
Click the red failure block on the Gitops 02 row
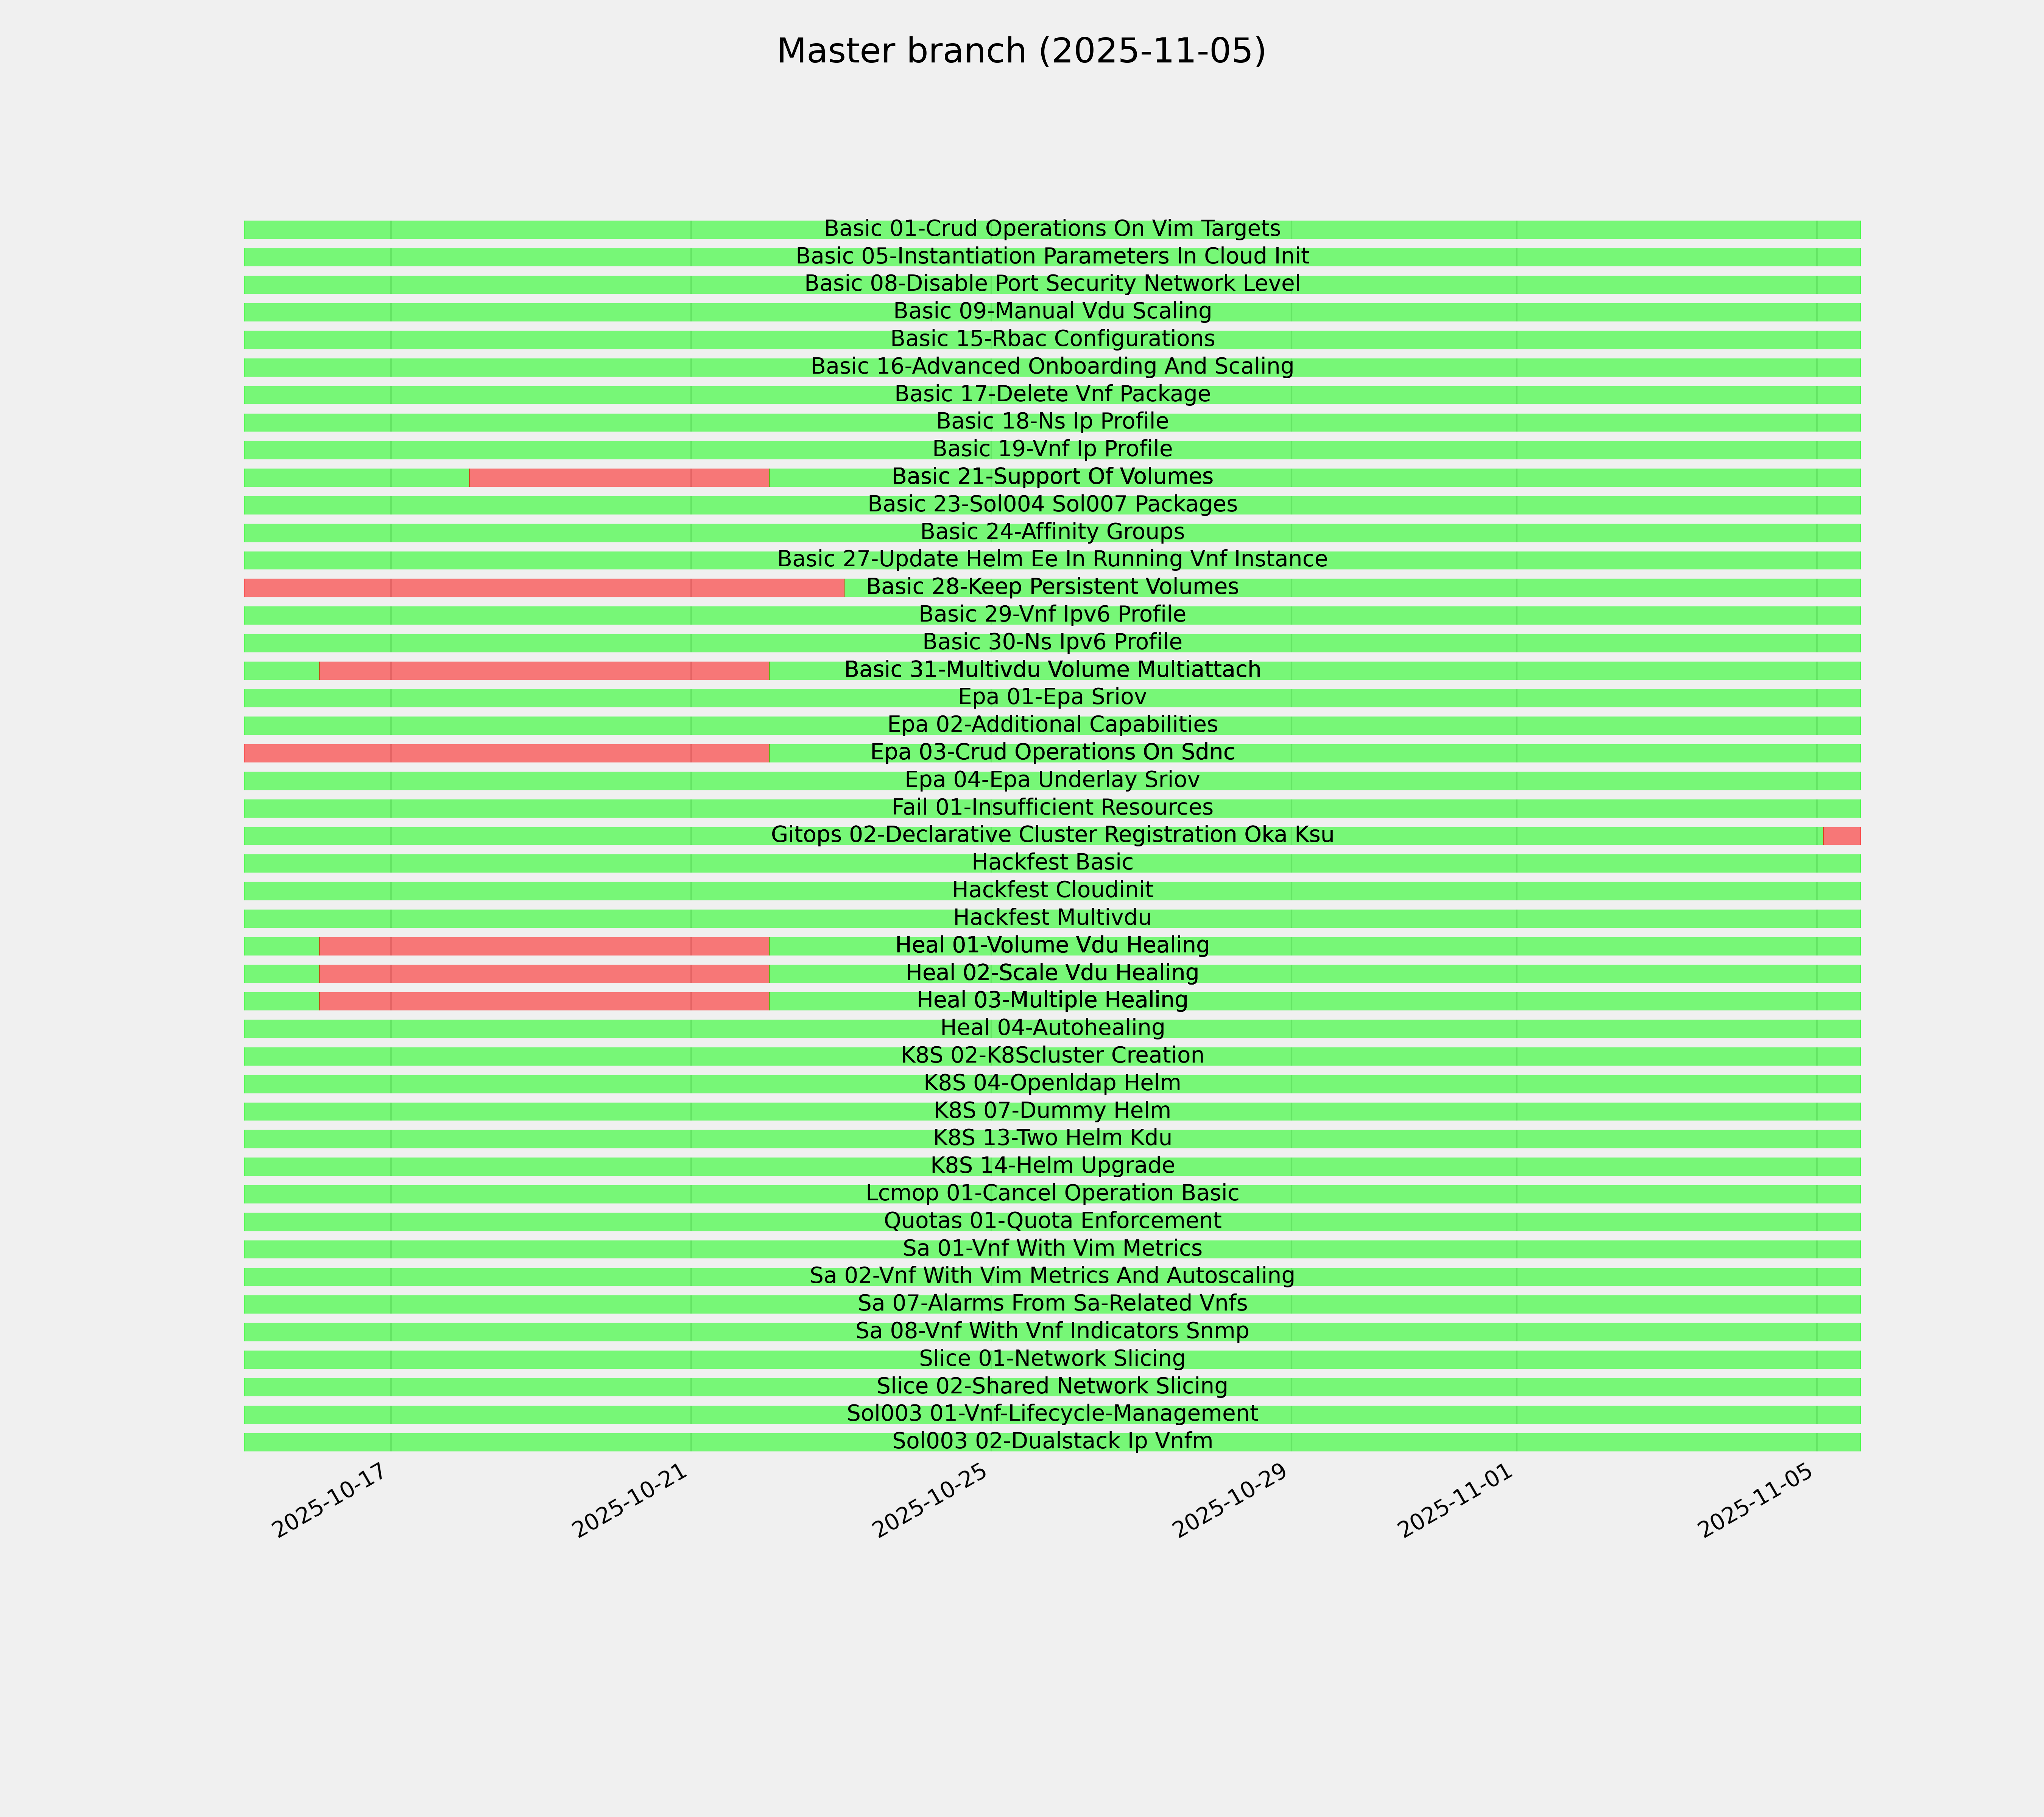coord(1841,836)
